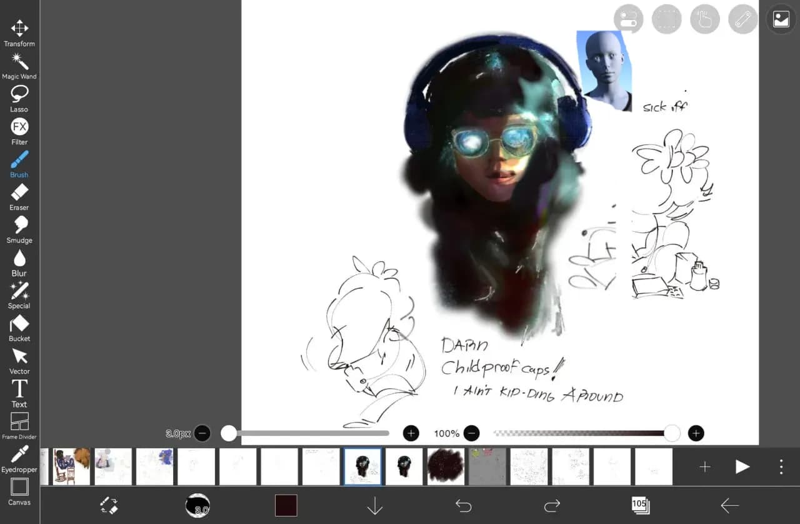Open the FX Filter tool
The width and height of the screenshot is (800, 524).
coord(19,132)
